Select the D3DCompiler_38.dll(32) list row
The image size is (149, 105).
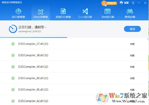74,55
